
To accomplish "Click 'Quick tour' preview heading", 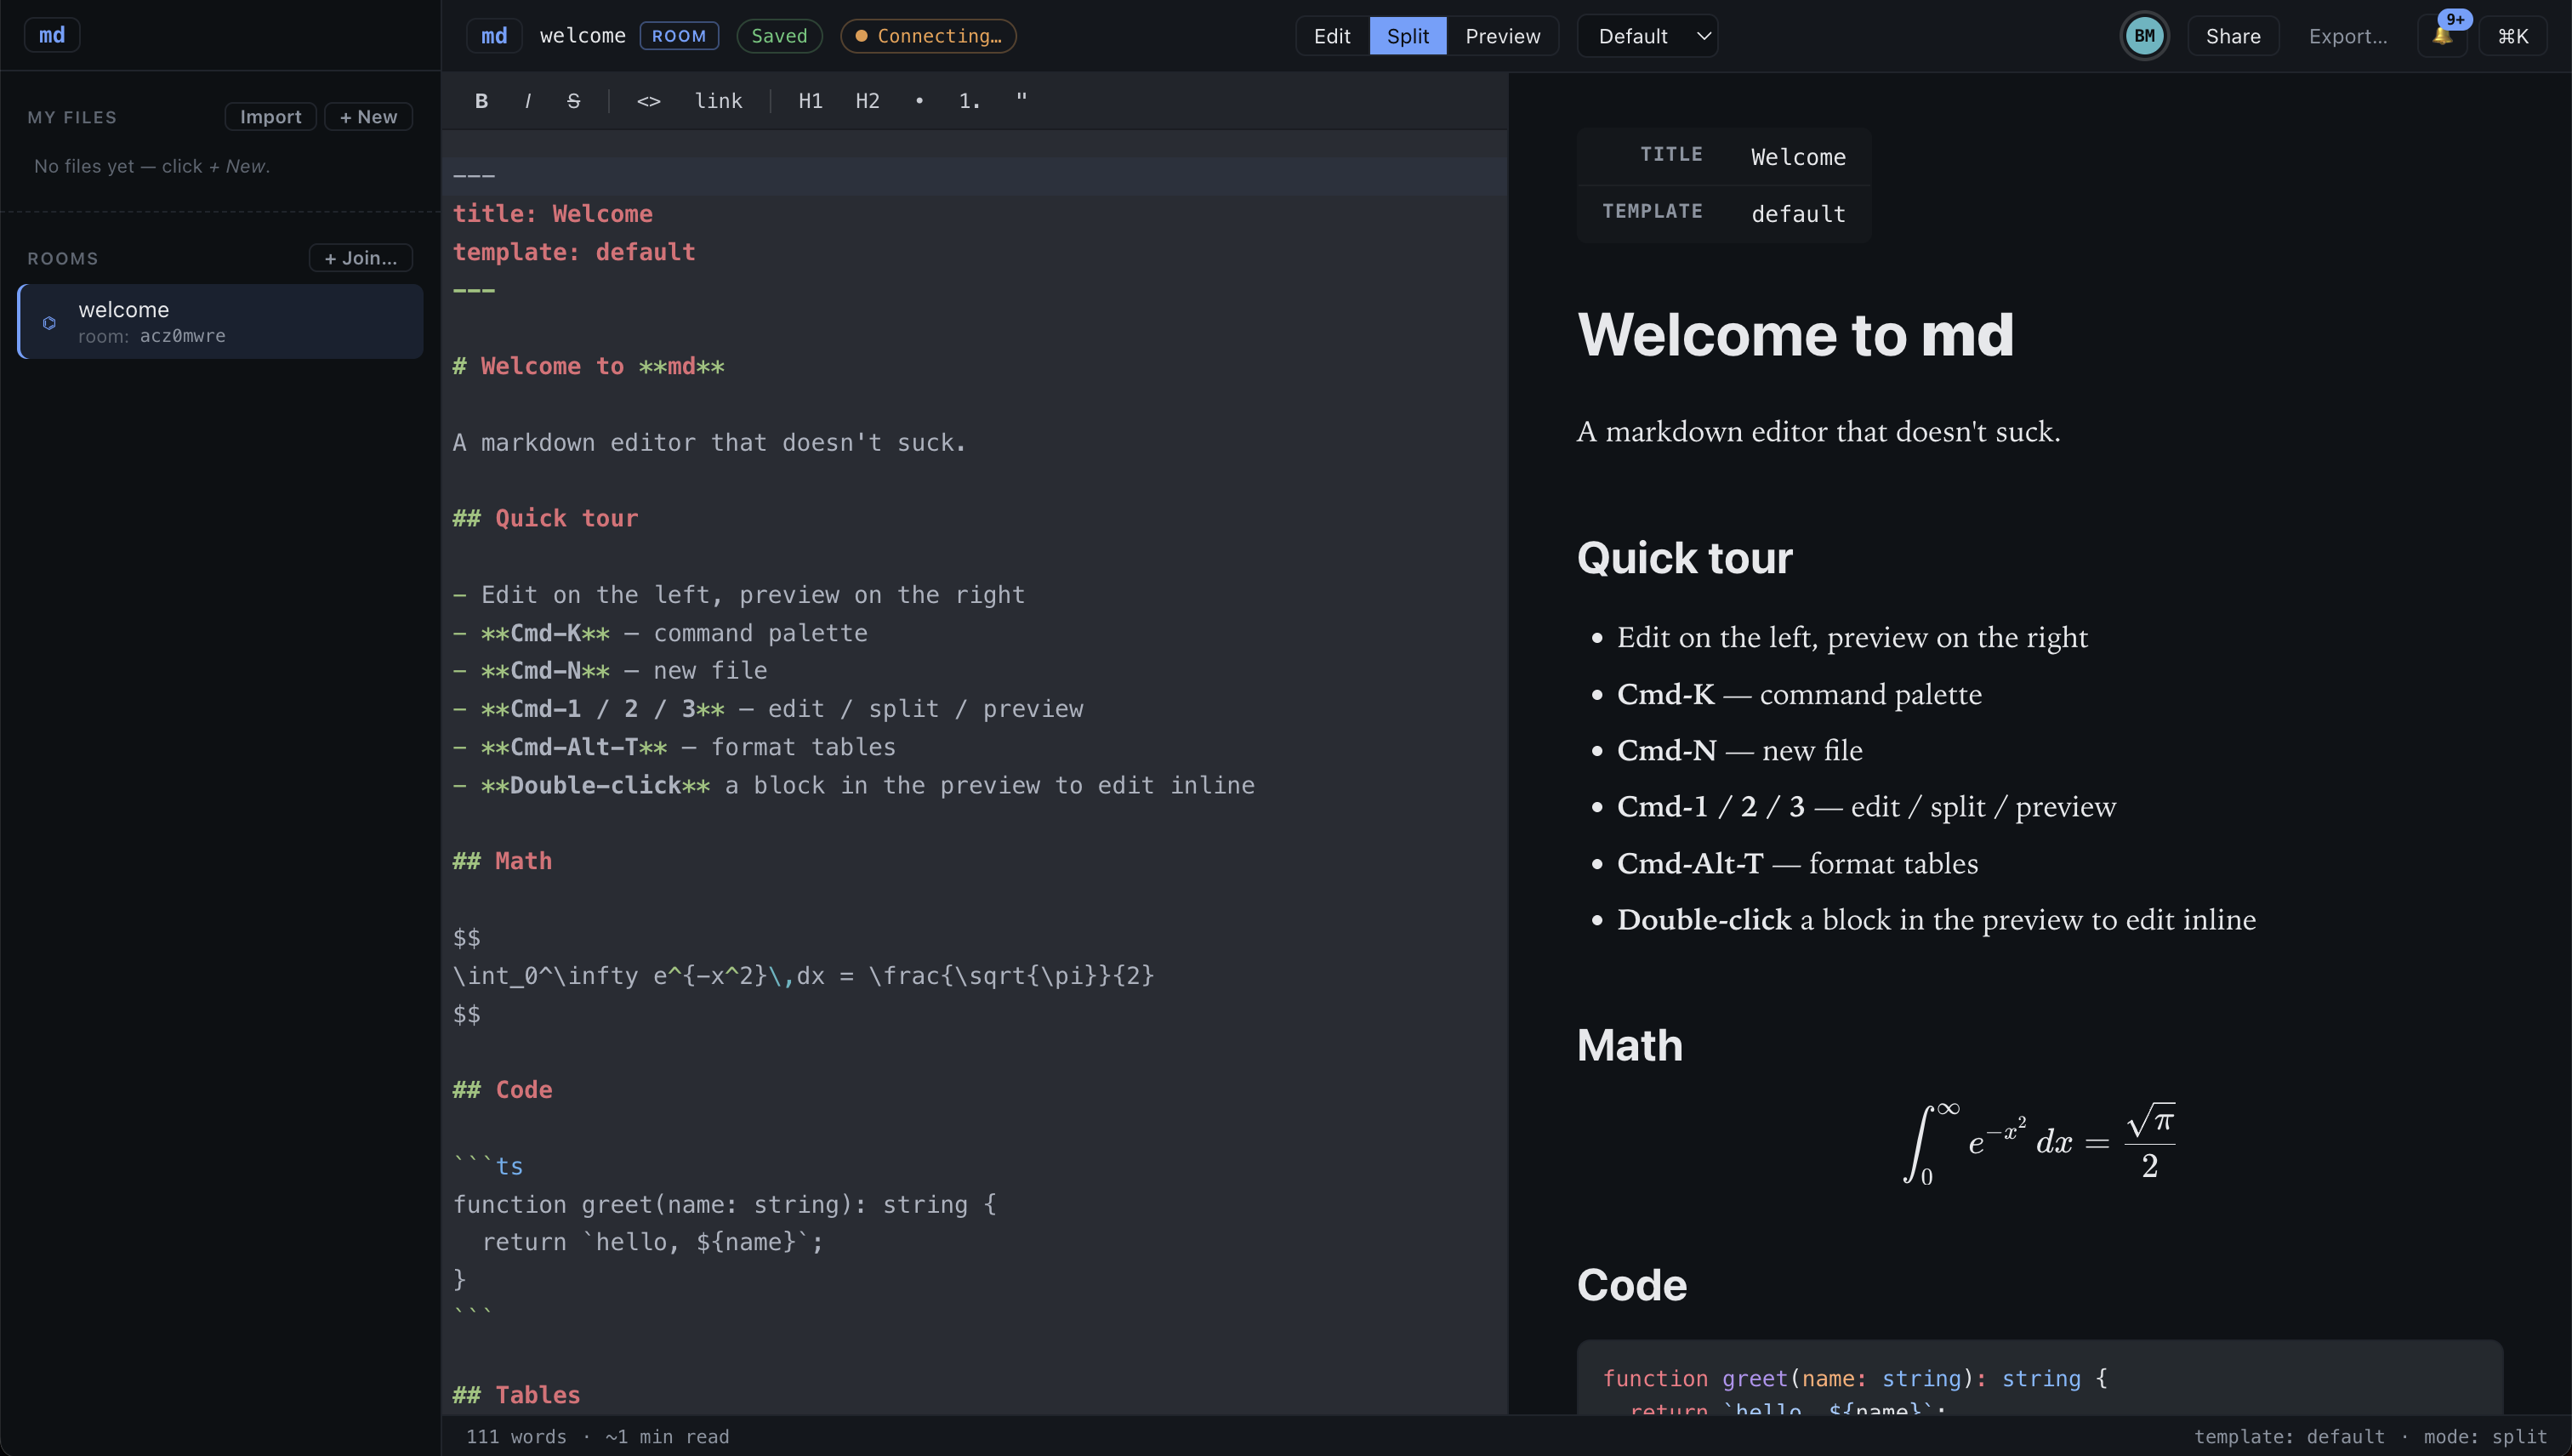I will [x=1684, y=558].
